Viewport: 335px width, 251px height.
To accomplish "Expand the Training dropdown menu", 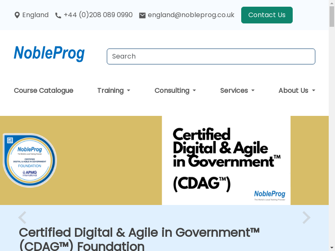I will (113, 90).
